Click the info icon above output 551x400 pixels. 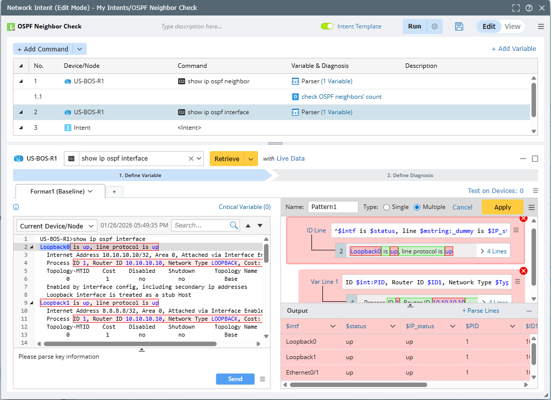(x=16, y=207)
